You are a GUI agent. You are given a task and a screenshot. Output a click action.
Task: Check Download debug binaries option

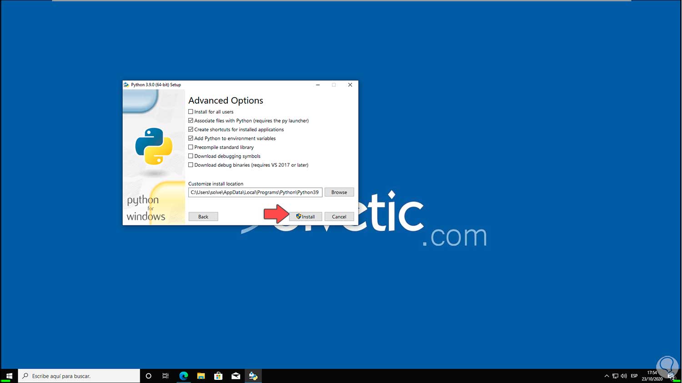(191, 165)
